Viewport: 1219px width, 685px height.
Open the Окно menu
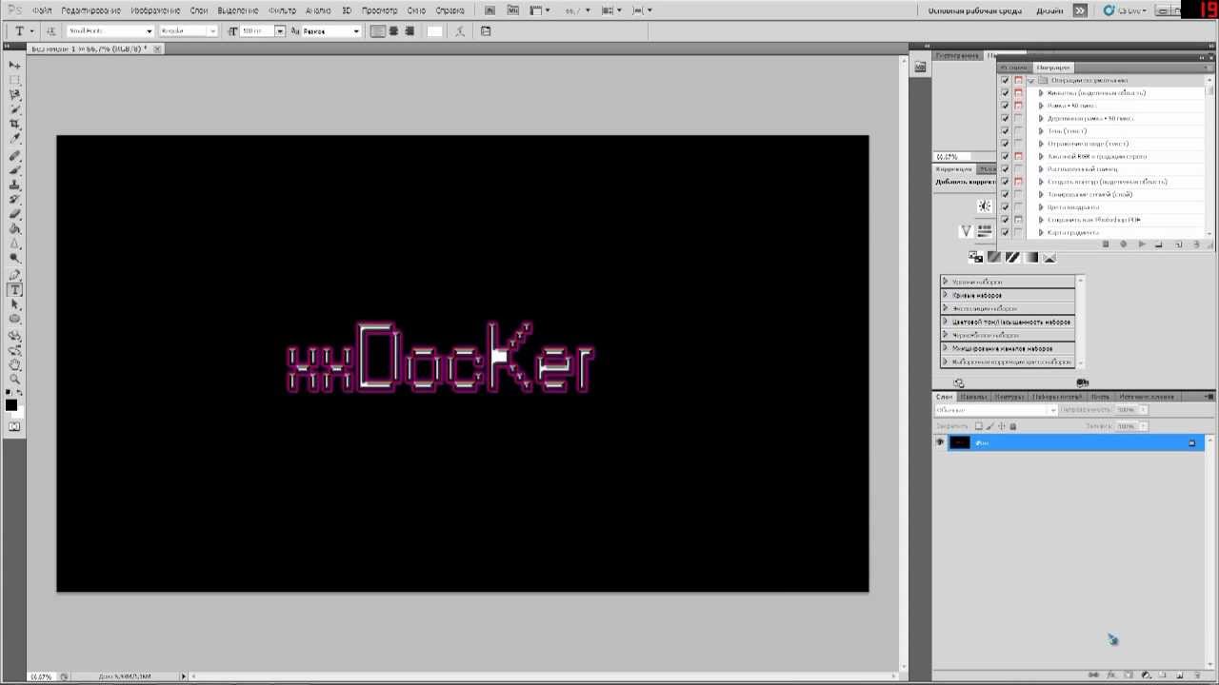coord(416,10)
